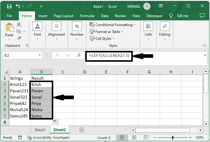Expand the Conditional Formatting dropdown

click(x=112, y=25)
